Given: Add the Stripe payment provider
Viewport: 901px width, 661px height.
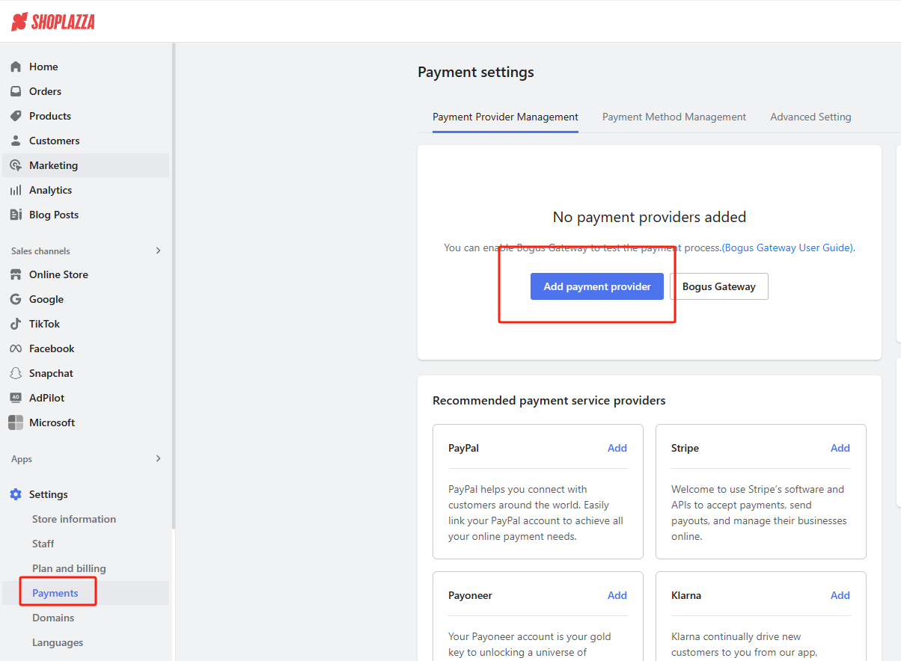Looking at the screenshot, I should pos(840,448).
